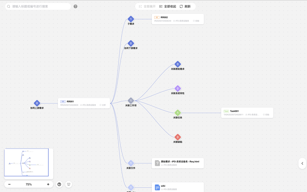Toggle the 协同上游需求 diamond node
The height and width of the screenshot is (192, 307).
pos(37,103)
